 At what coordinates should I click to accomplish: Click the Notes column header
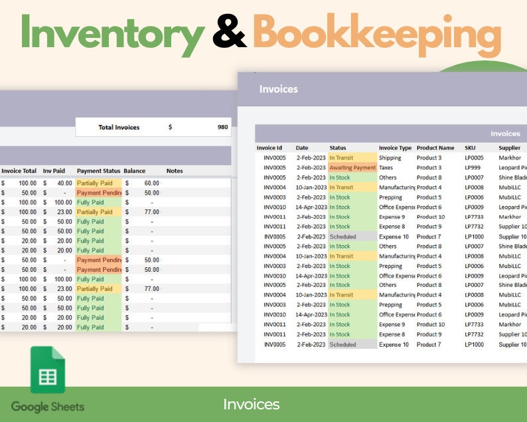(175, 171)
